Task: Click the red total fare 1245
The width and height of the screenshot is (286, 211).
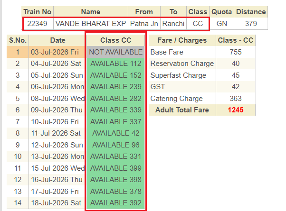Action: (x=236, y=110)
